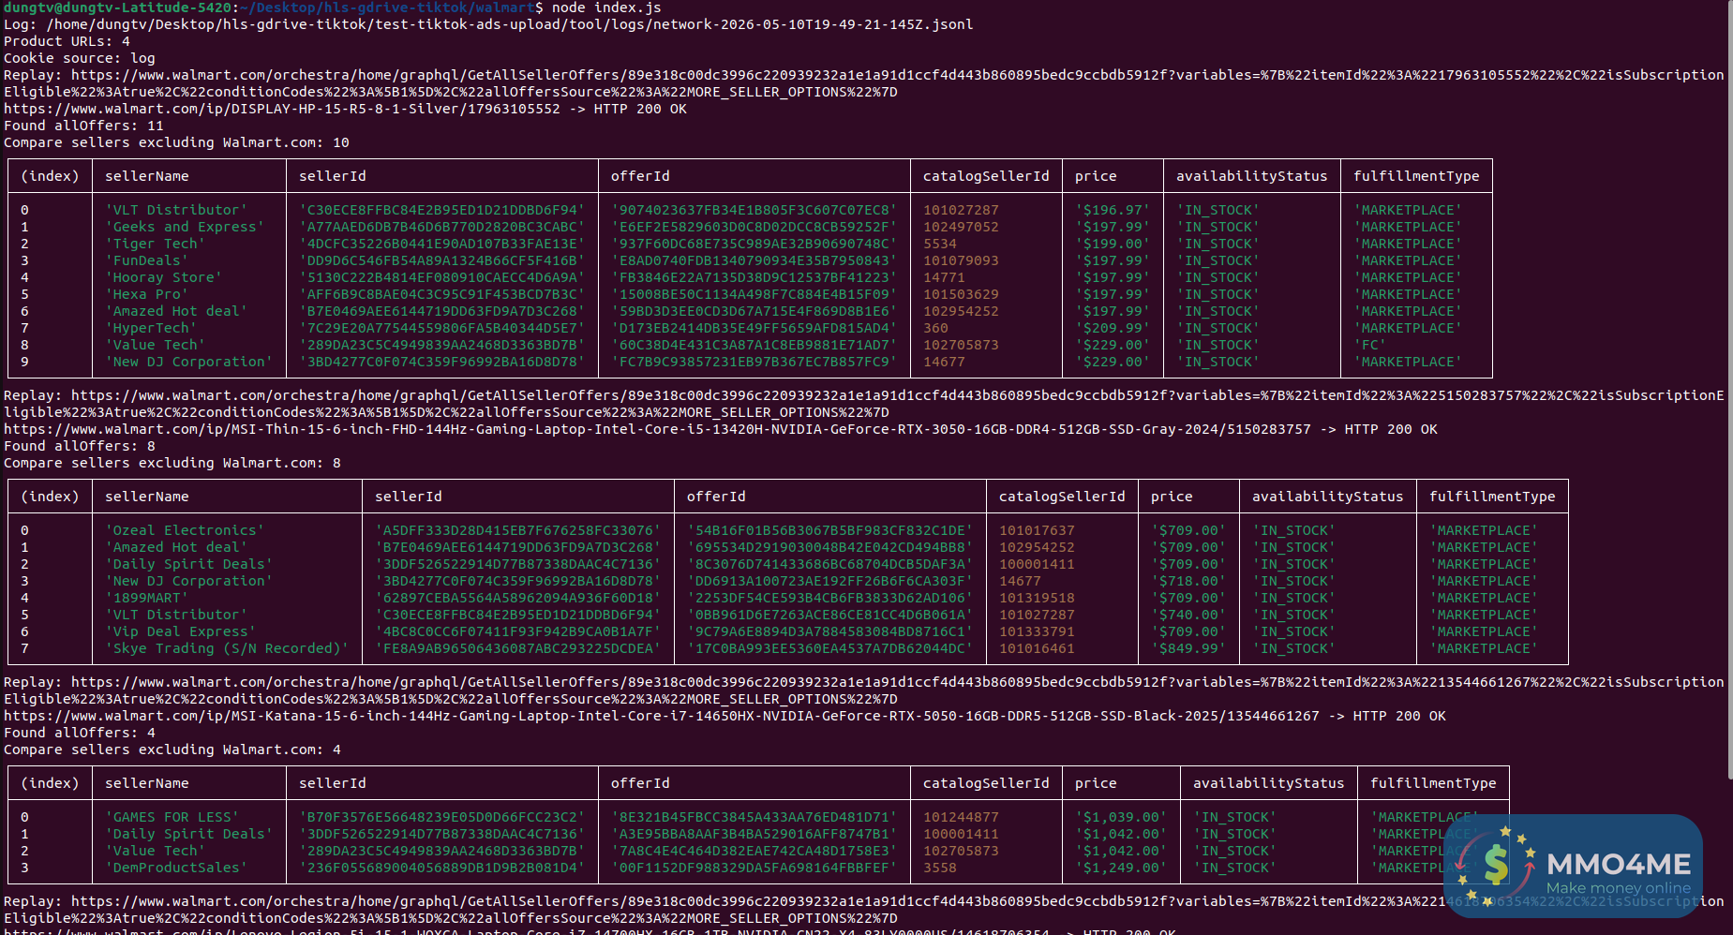Open the MSI-Katana-15-6-inch gaming laptop URL
This screenshot has height=935, width=1733.
pyautogui.click(x=661, y=716)
